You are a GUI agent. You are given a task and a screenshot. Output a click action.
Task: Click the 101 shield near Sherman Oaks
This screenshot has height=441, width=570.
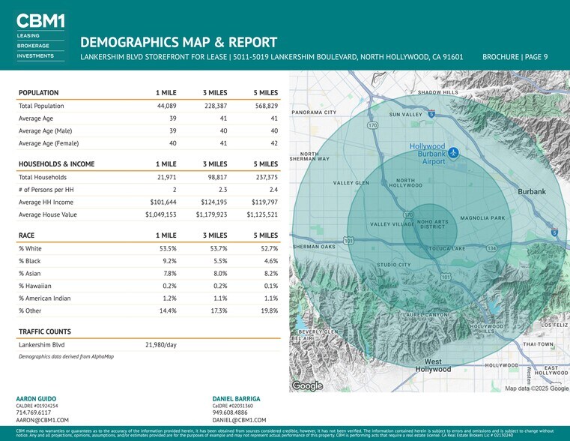(x=348, y=241)
